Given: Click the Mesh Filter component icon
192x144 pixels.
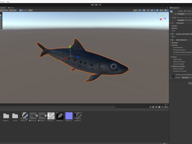Looking at the screenshot, I should tap(172, 34).
